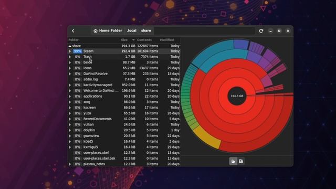The image size is (336, 189).
Task: Select the share breadcrumb
Action: pos(146,30)
